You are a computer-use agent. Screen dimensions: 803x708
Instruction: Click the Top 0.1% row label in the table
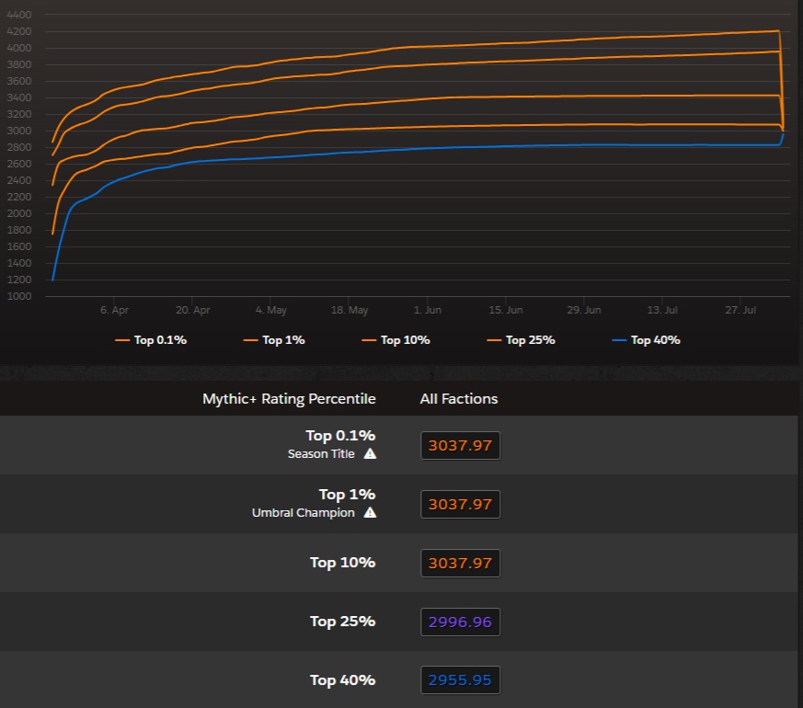pos(340,436)
